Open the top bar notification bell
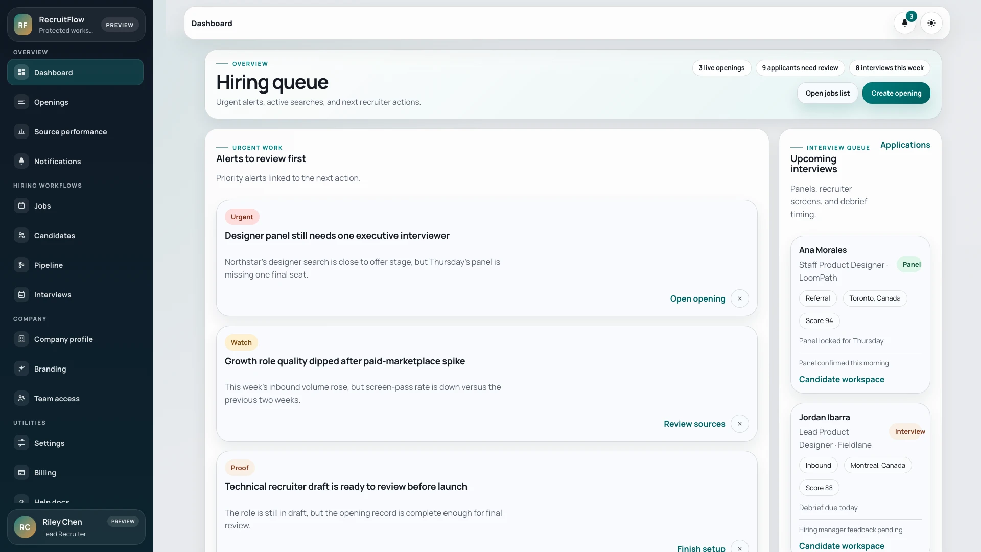This screenshot has height=552, width=981. [x=904, y=23]
